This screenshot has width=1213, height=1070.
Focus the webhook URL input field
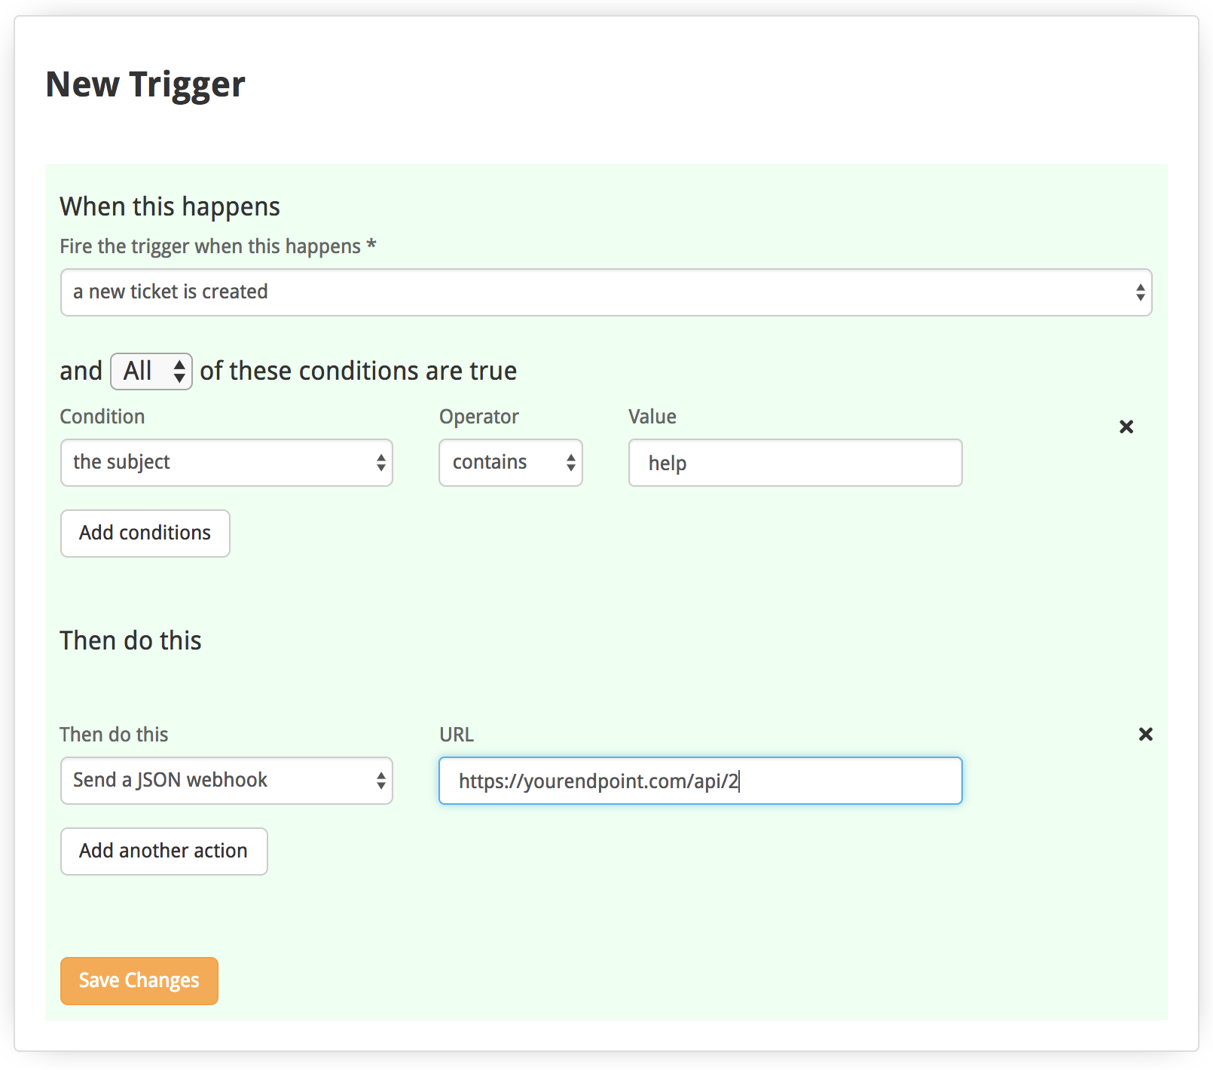[700, 781]
